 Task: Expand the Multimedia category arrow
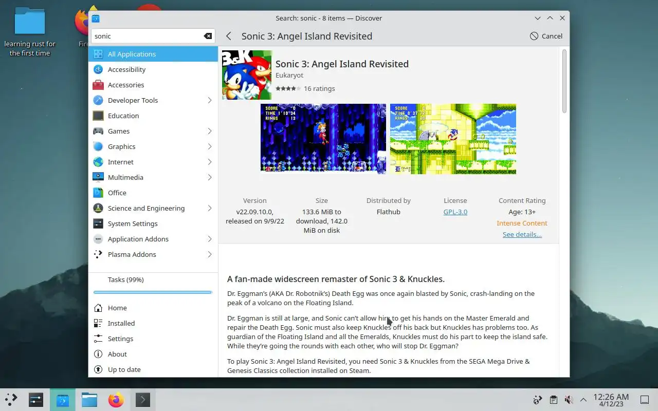pos(210,177)
